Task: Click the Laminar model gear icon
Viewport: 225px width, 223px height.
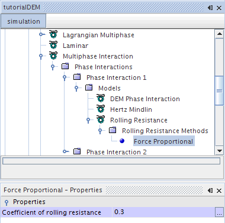Action: coord(53,45)
